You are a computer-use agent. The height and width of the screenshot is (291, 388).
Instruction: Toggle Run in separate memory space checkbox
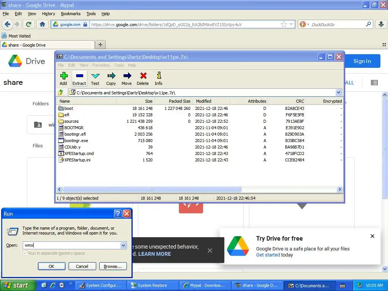click(25, 253)
